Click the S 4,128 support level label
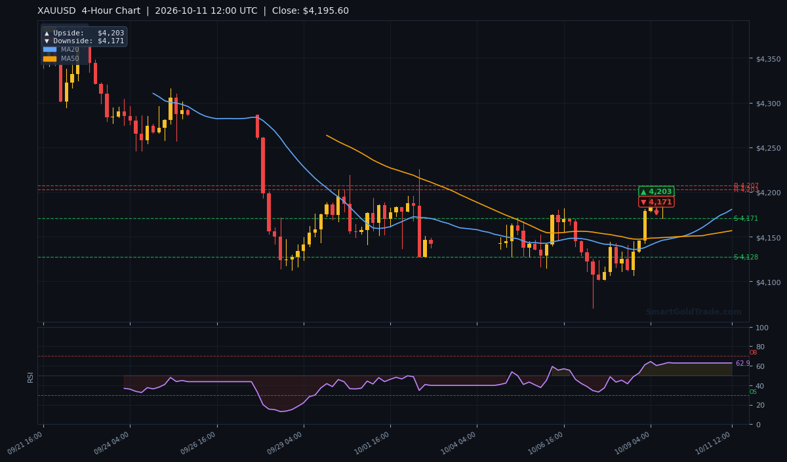 pos(746,257)
